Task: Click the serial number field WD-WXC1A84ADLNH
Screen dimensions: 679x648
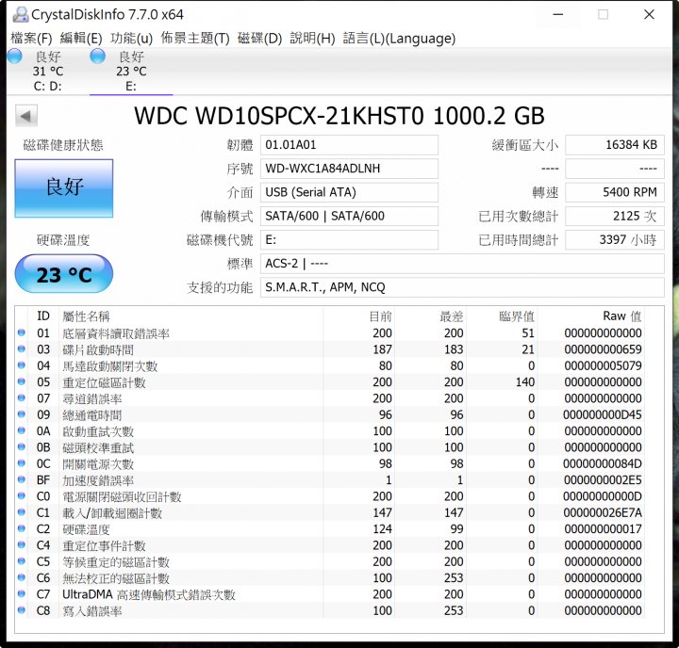Action: click(x=349, y=169)
